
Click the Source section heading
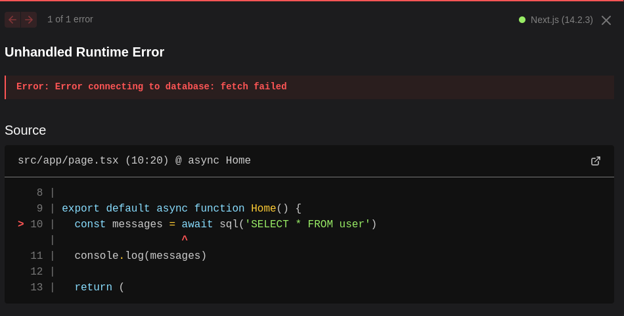pyautogui.click(x=26, y=130)
